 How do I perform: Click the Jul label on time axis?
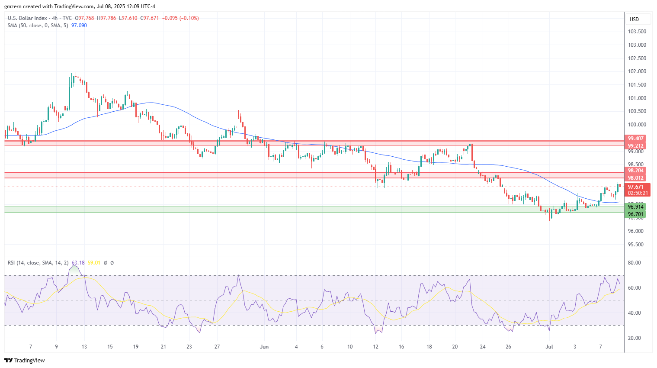point(549,347)
